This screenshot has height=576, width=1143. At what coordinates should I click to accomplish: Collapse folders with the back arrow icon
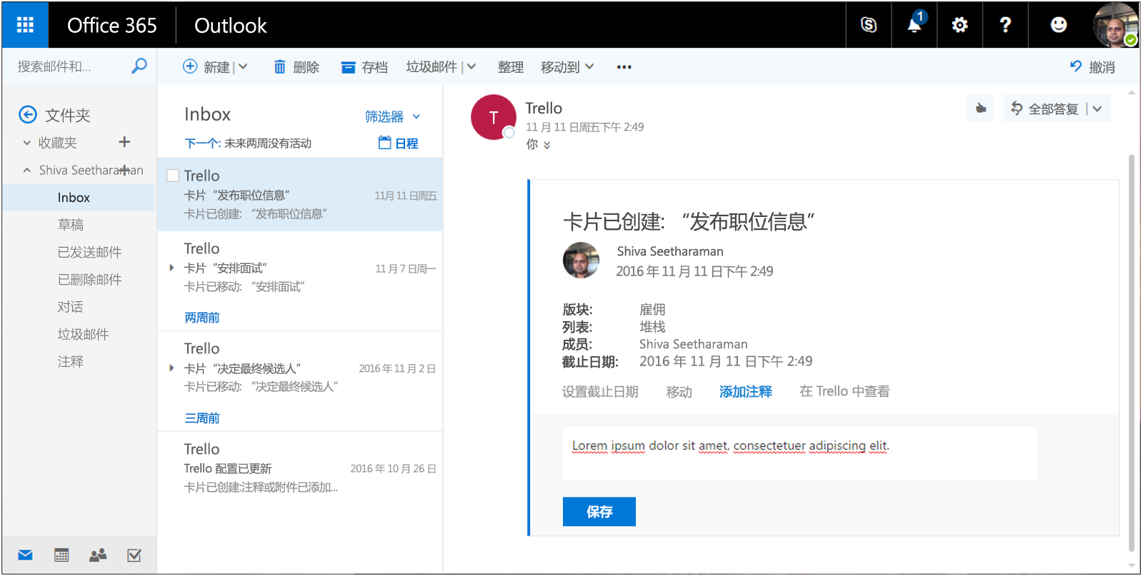[28, 114]
